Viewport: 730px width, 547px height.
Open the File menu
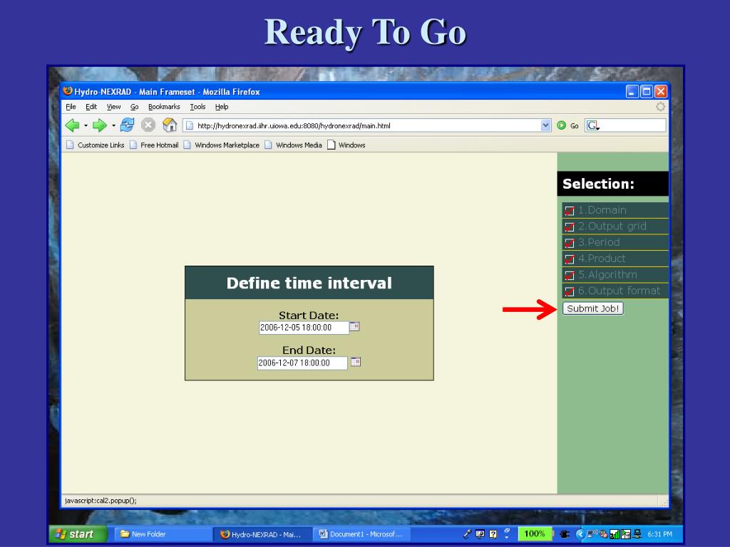(71, 107)
